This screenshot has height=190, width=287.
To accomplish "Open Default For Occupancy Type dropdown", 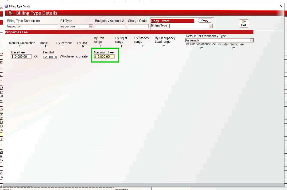I will tap(251, 40).
